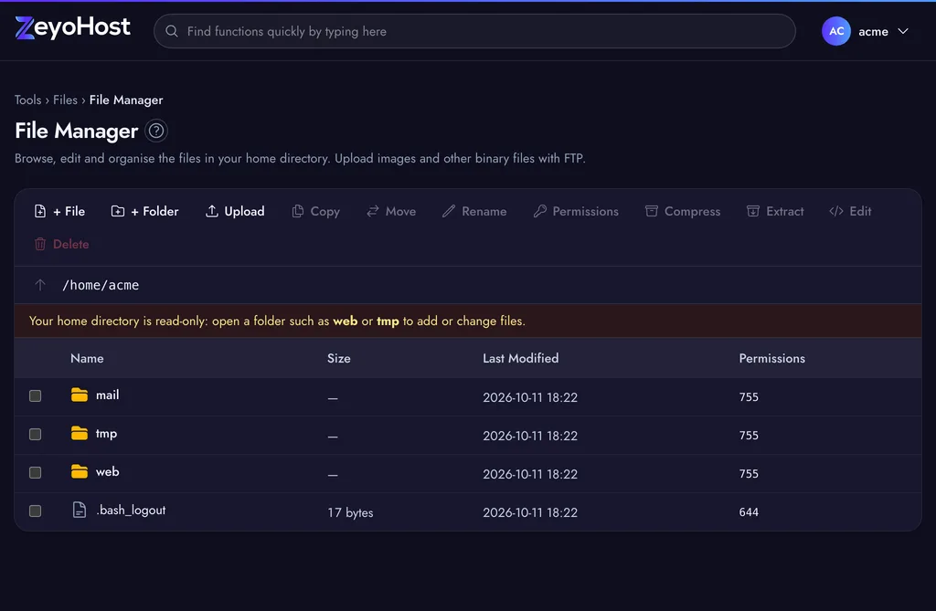Click the Copy toolbar button
Image resolution: width=936 pixels, height=611 pixels.
point(315,211)
